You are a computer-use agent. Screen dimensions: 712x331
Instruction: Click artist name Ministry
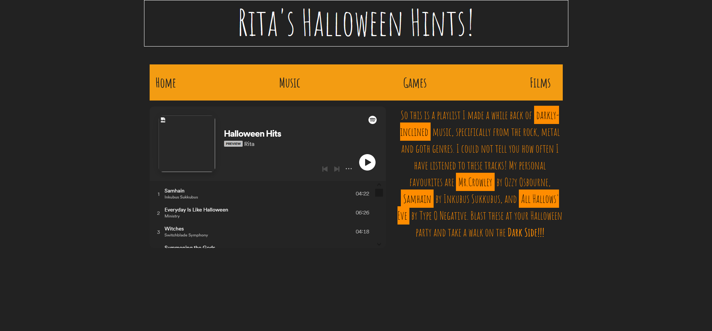coord(172,216)
